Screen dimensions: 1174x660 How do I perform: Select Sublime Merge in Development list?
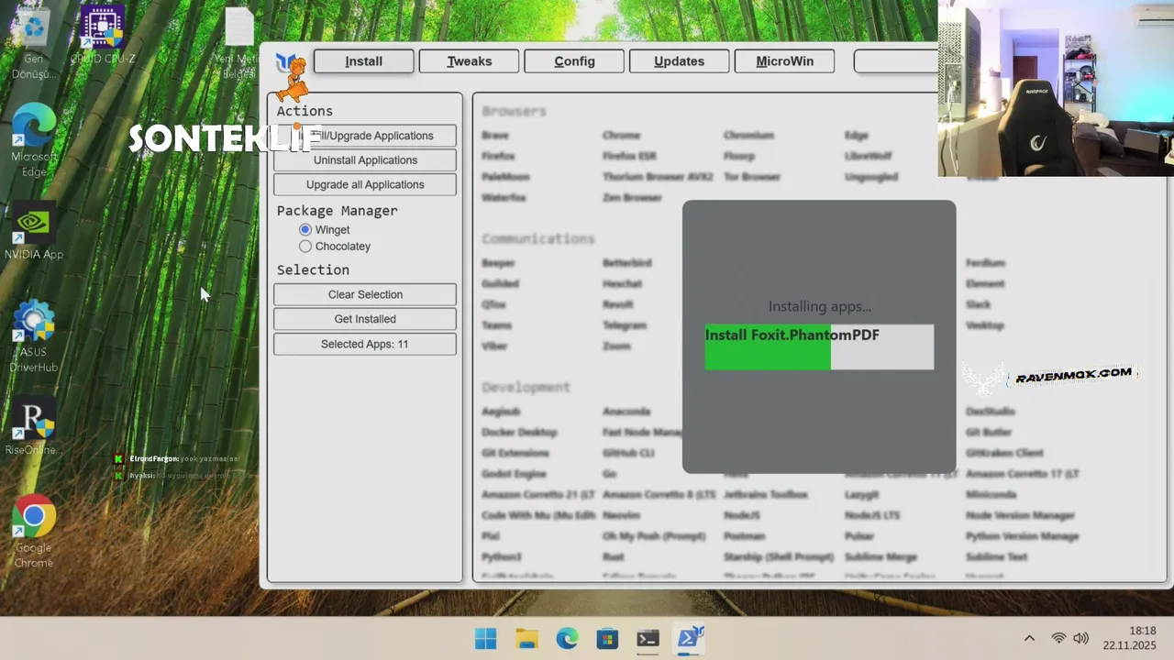(x=880, y=557)
